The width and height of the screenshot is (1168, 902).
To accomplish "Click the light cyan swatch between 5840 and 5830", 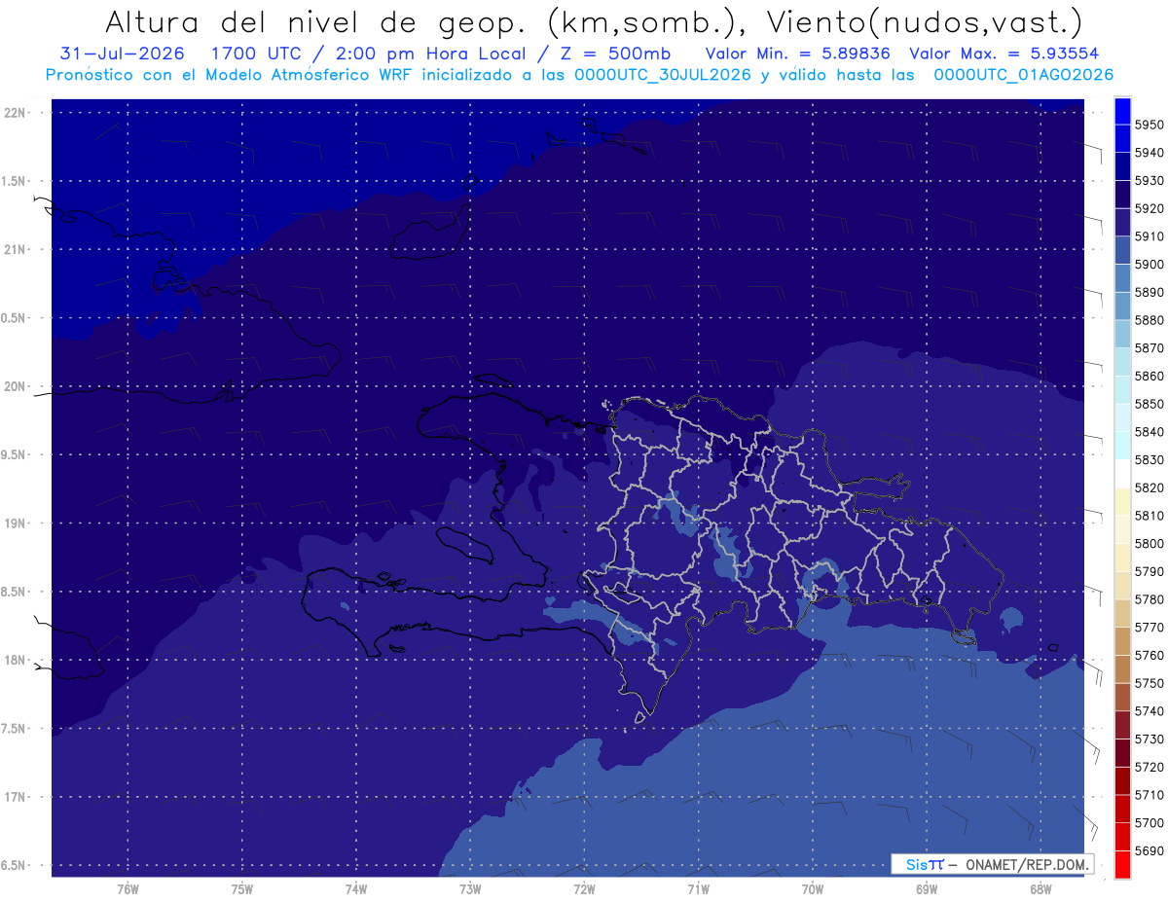I will [1122, 446].
